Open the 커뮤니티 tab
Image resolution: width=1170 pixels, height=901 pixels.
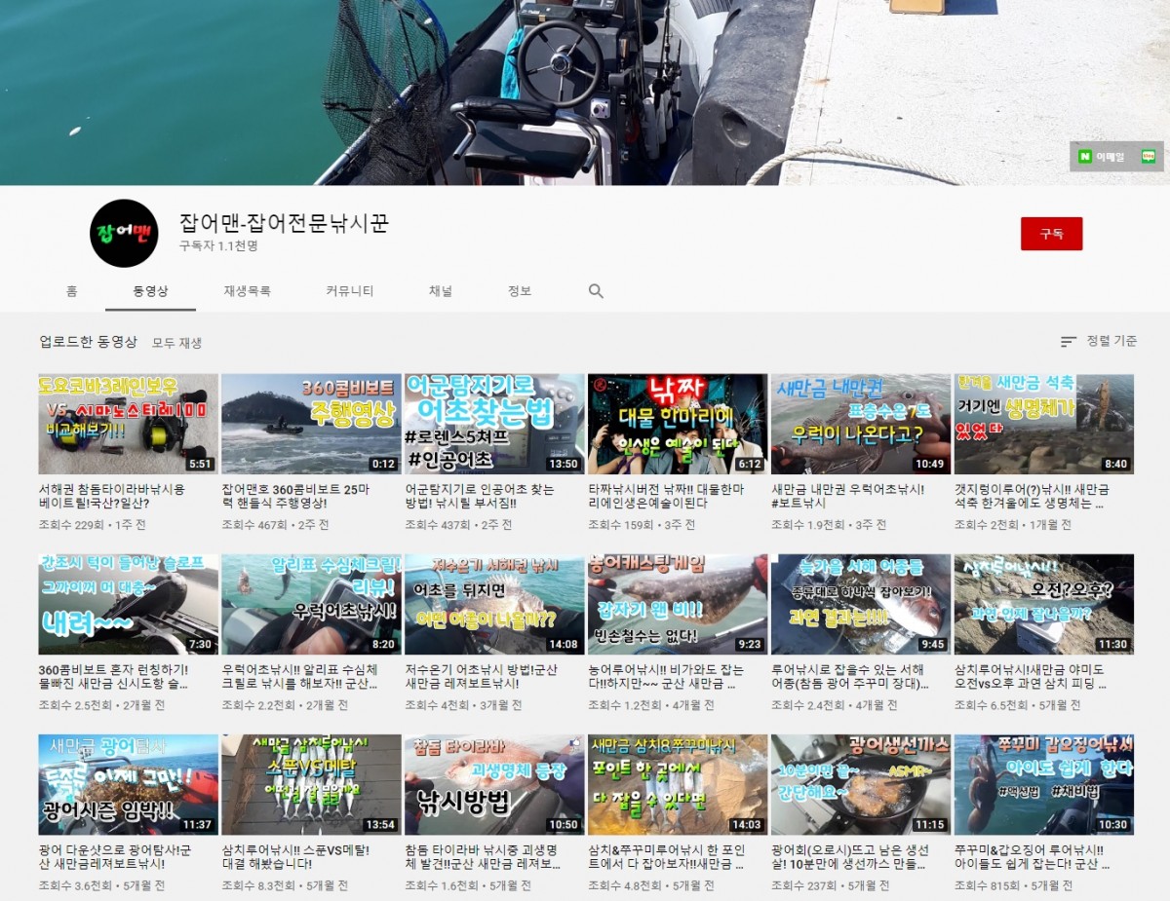[349, 291]
